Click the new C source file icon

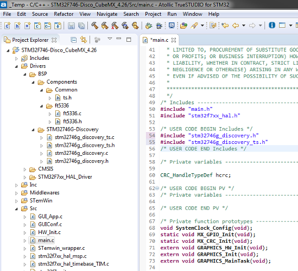tap(8, 26)
